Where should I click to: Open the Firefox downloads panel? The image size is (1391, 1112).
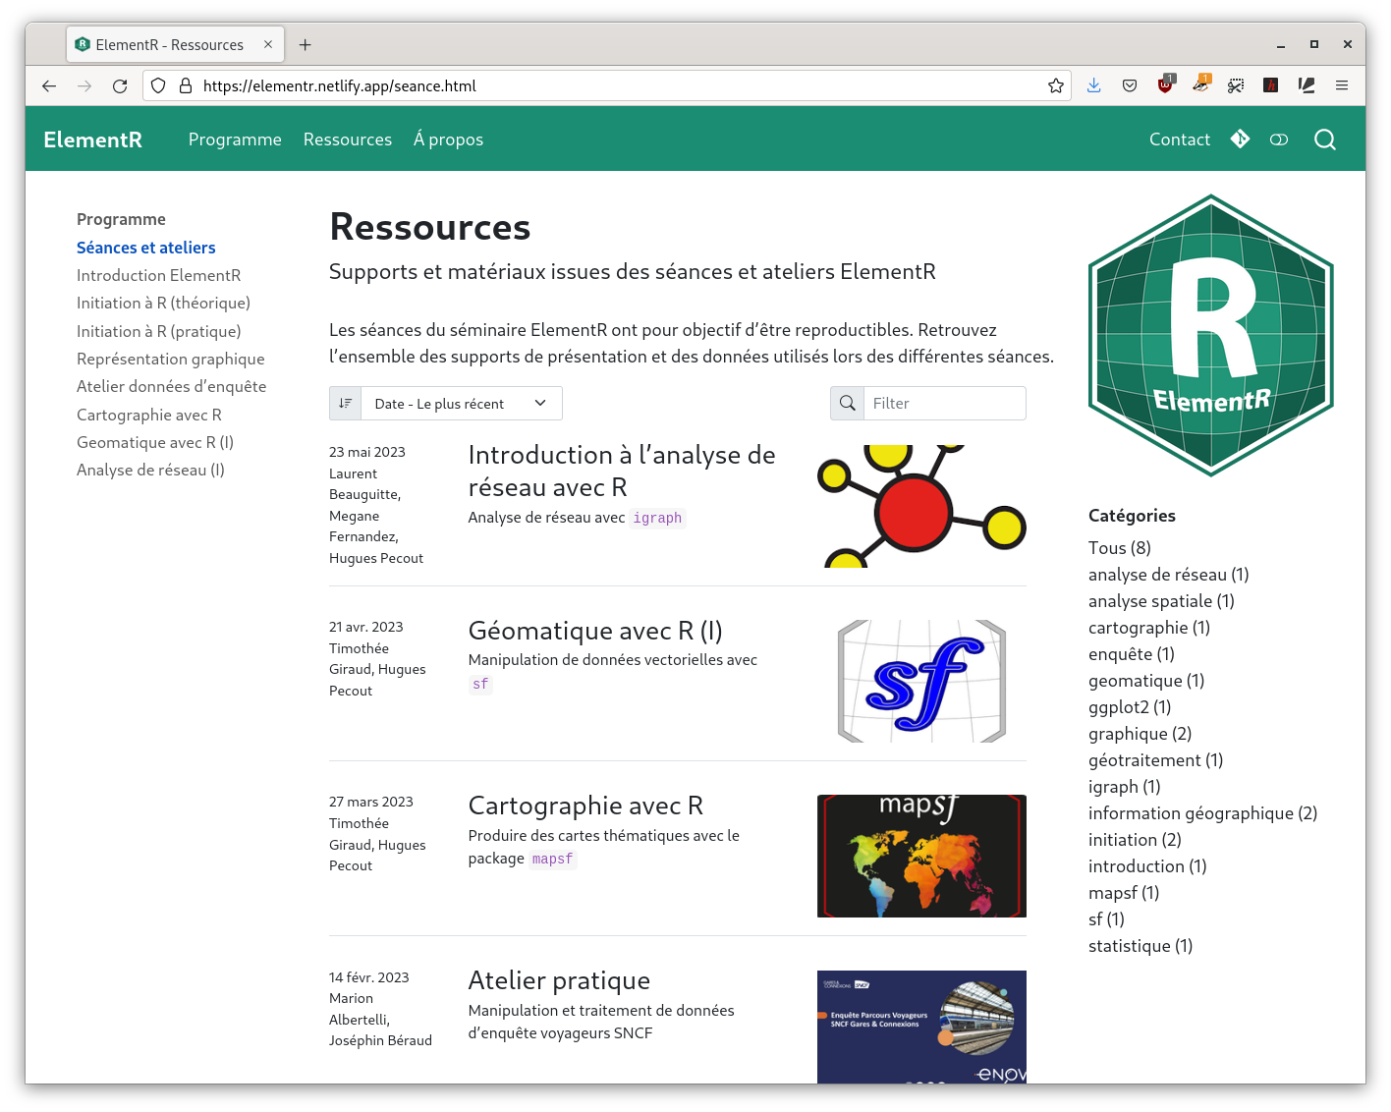point(1093,86)
